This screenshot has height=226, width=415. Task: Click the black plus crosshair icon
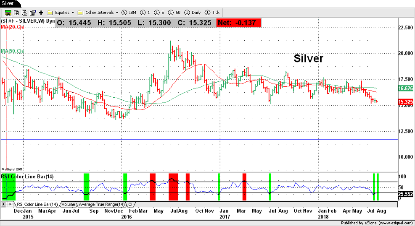click(x=41, y=13)
